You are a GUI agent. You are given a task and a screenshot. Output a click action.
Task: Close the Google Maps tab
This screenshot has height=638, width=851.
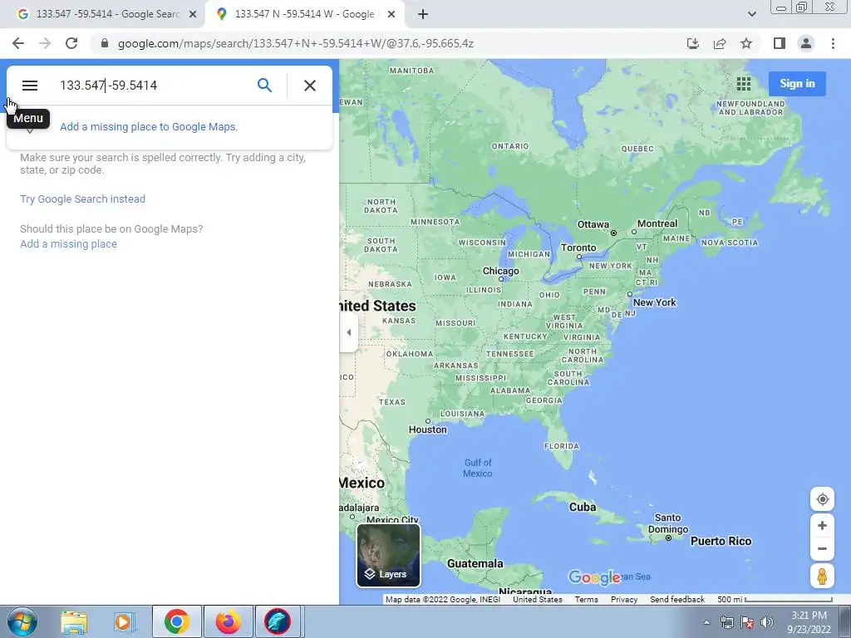coord(391,15)
